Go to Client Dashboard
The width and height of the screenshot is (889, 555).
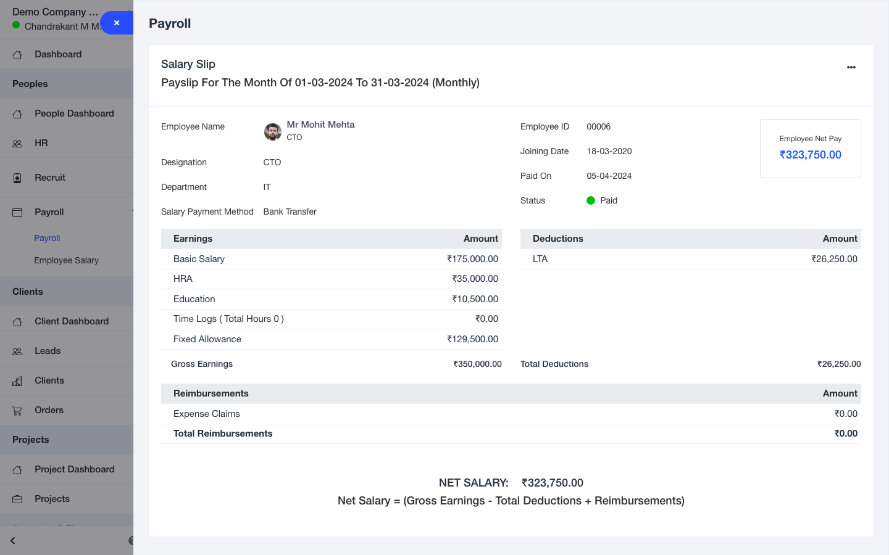(x=72, y=321)
